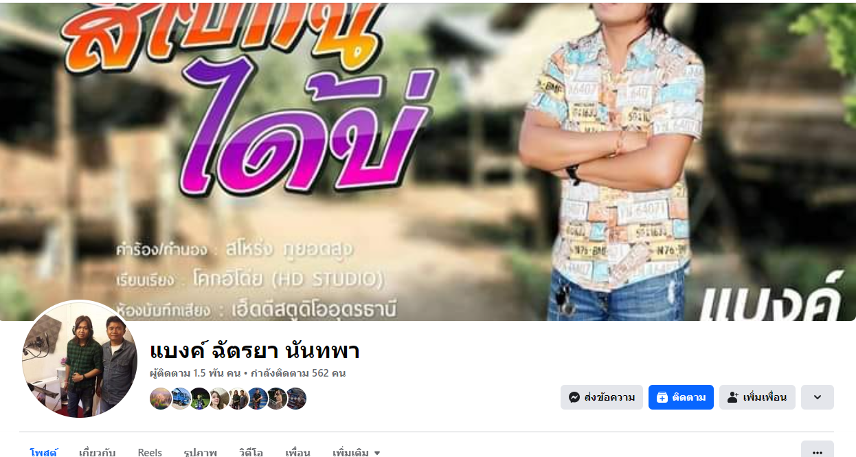This screenshot has width=856, height=457.
Task: Click the ติดตาม follow button
Action: pyautogui.click(x=681, y=397)
